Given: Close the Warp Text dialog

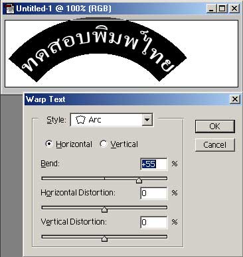Looking at the screenshot, I should tap(235, 99).
